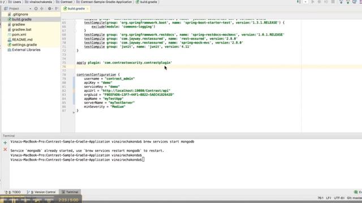The width and height of the screenshot is (362, 203).
Task: Open Project panel settings gear
Action: 50,8
